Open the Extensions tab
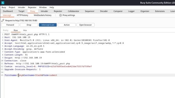 coord(160,11)
